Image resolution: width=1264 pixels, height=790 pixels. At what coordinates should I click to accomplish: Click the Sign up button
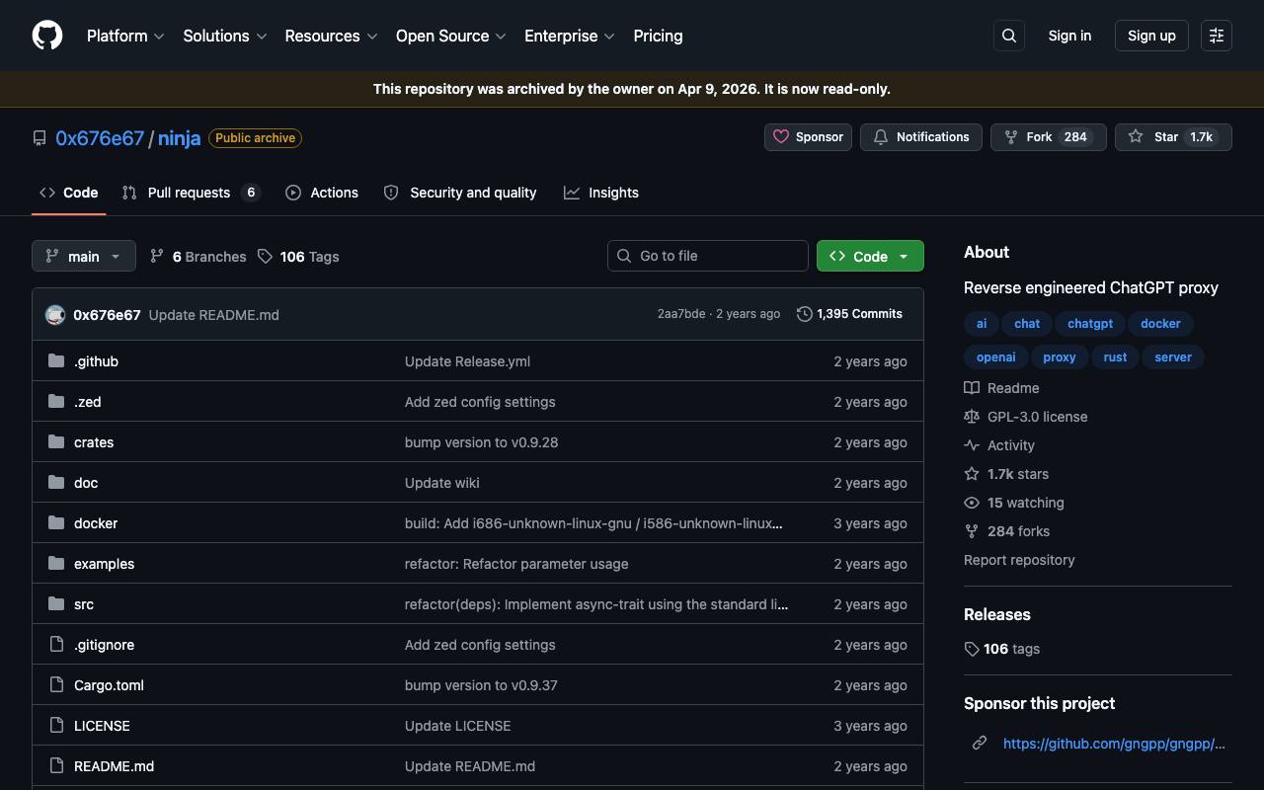[1151, 36]
